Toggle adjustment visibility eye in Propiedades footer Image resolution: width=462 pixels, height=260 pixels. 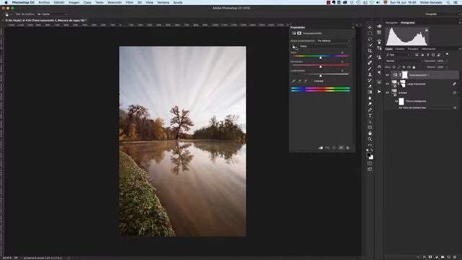341,147
